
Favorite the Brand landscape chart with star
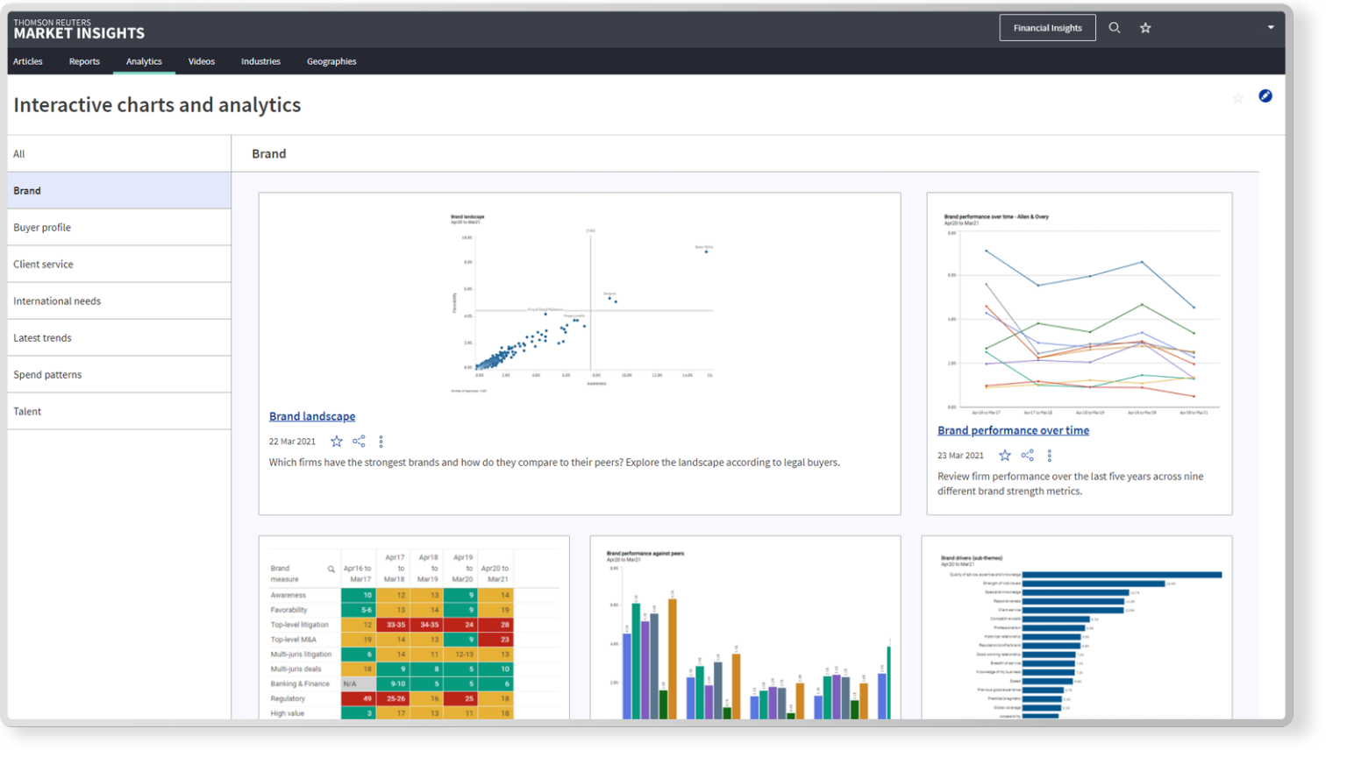(337, 442)
